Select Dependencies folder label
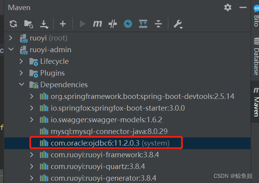The width and height of the screenshot is (259, 183). [64, 85]
